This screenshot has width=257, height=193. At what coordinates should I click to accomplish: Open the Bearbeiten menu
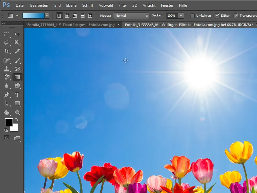[x=39, y=5]
